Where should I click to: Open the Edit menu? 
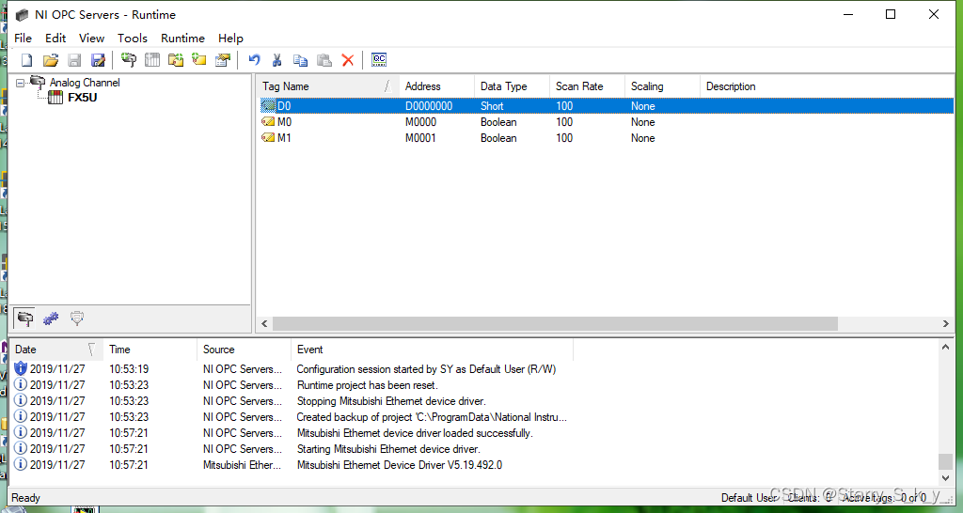pos(55,38)
